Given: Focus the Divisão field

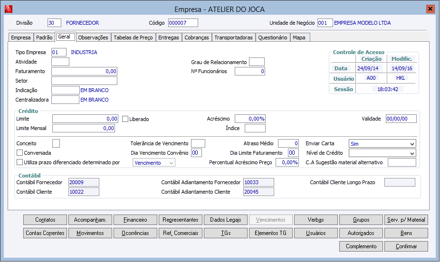Looking at the screenshot, I should (x=55, y=23).
